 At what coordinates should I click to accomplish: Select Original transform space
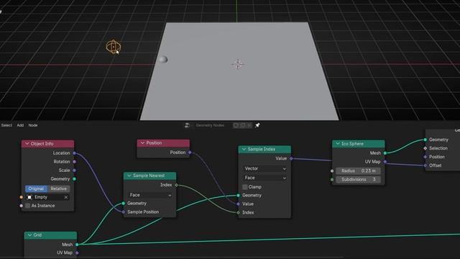coord(36,188)
